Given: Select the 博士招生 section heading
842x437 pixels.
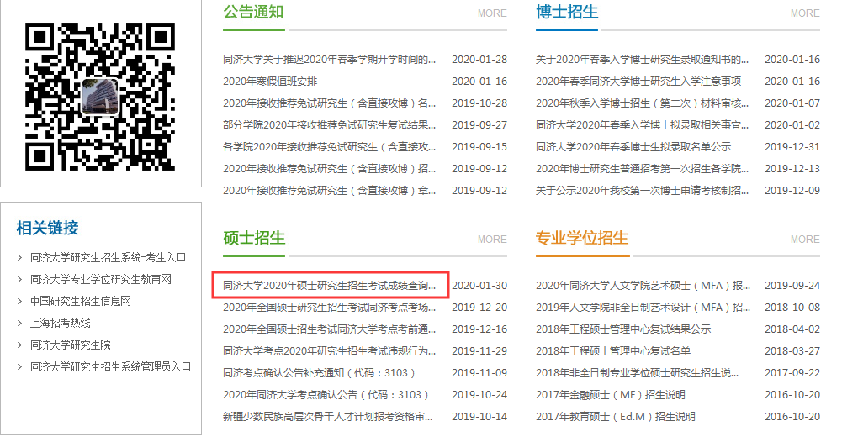Looking at the screenshot, I should (567, 12).
